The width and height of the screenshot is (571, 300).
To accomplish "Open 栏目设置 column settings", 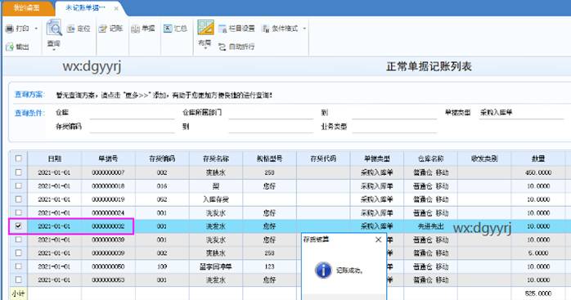I will point(236,29).
